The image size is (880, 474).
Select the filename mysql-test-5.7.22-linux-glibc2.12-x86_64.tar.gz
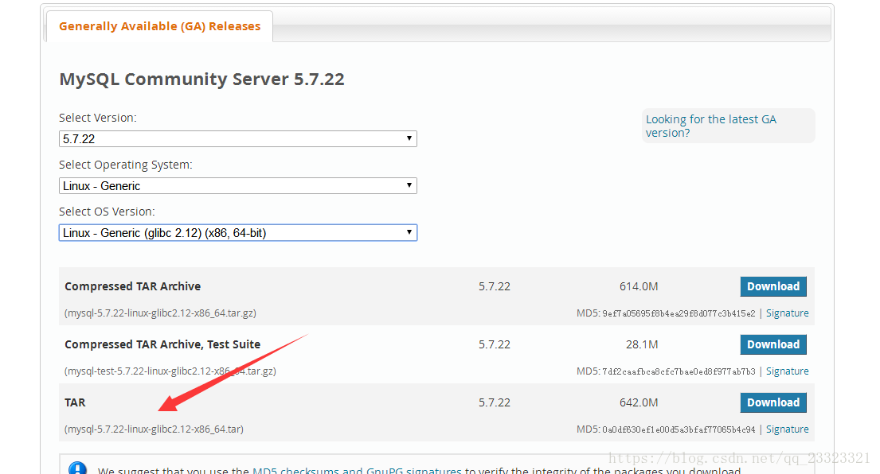[170, 371]
